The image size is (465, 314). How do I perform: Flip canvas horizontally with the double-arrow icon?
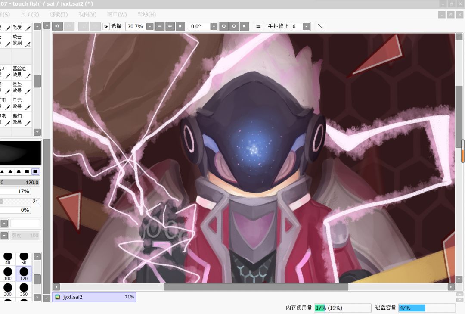(x=258, y=26)
